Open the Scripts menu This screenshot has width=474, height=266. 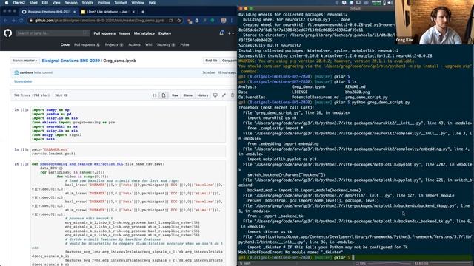click(87, 3)
